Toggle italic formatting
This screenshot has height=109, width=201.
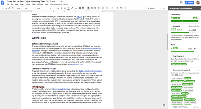point(61,8)
